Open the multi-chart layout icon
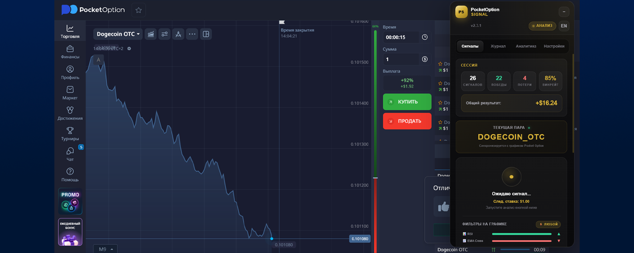Viewport: 634px width, 253px height. click(x=206, y=34)
